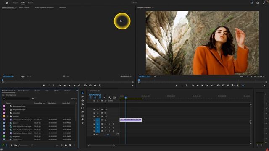This screenshot has height=151, width=269.
Task: Click the New Item icon in Project panel
Action: pos(70,145)
